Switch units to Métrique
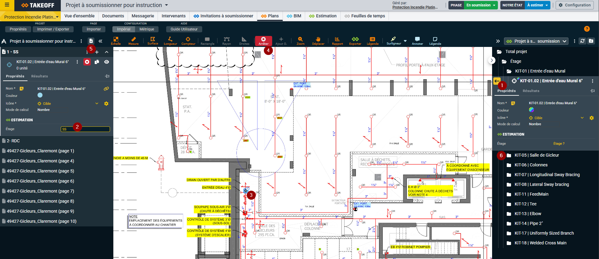The width and height of the screenshot is (599, 259). (147, 29)
